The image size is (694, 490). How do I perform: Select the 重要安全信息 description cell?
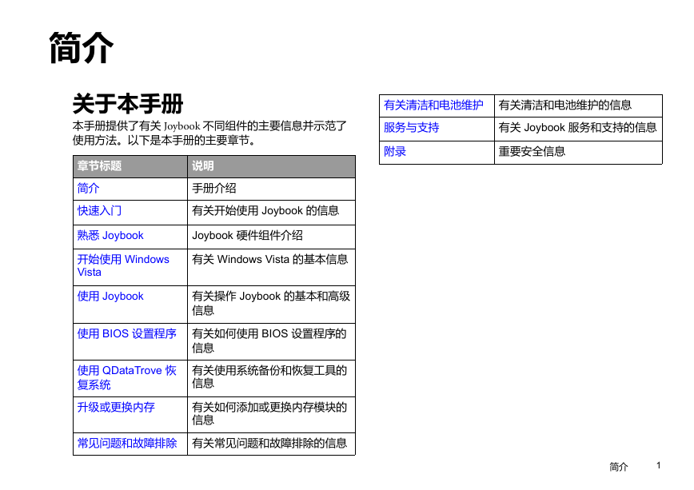click(x=578, y=153)
